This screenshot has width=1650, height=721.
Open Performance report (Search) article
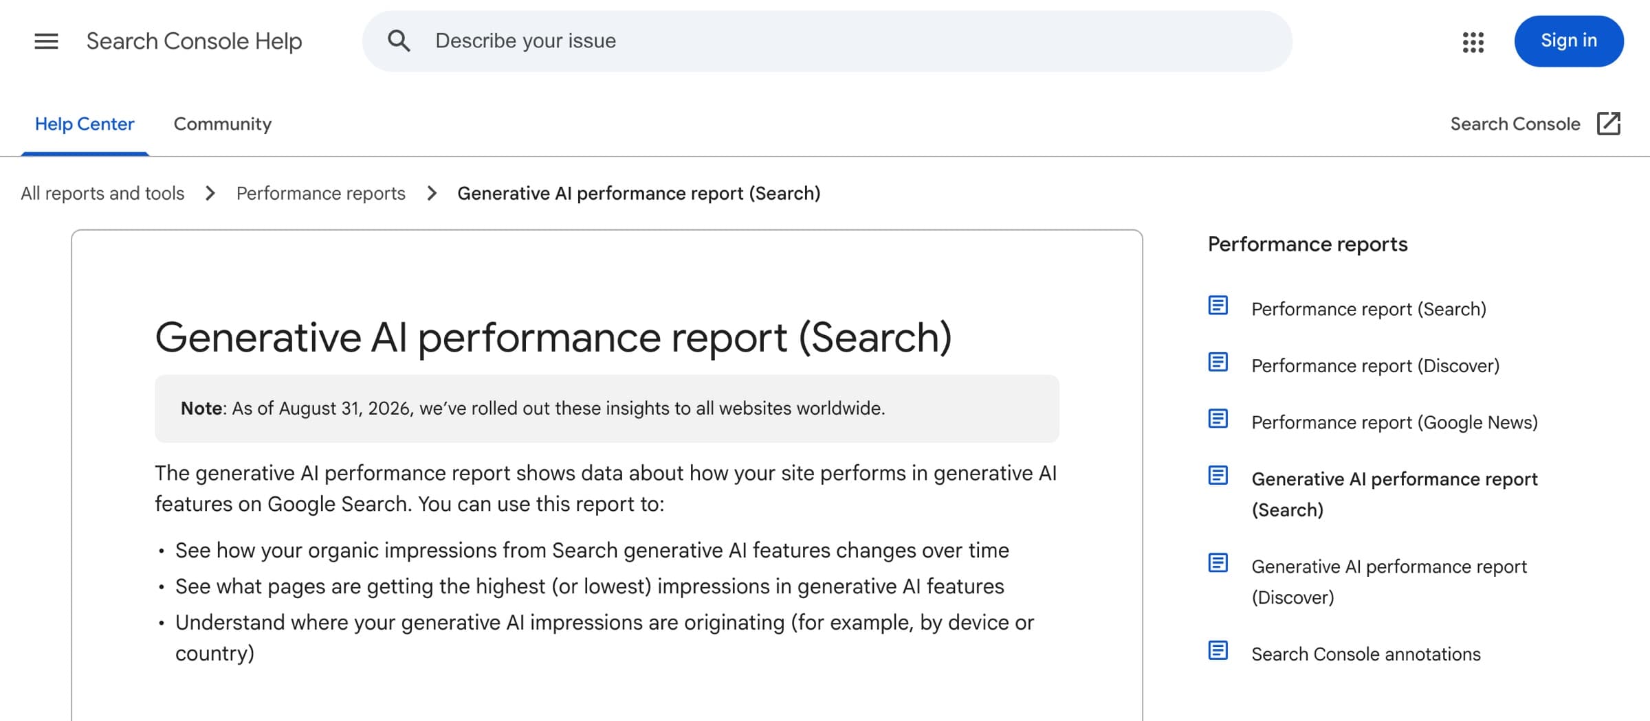tap(1369, 309)
